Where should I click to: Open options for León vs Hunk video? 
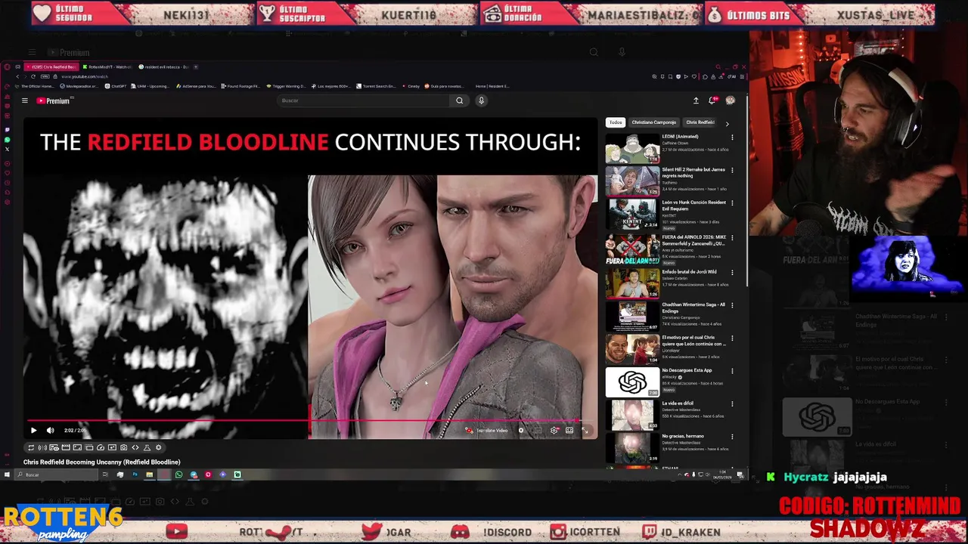coord(732,203)
